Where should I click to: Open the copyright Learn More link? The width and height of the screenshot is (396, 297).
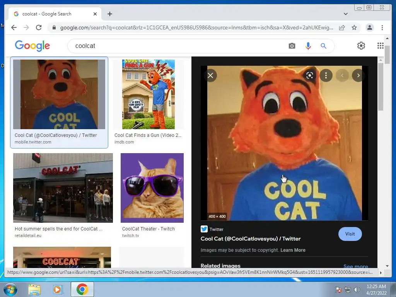[x=293, y=250]
